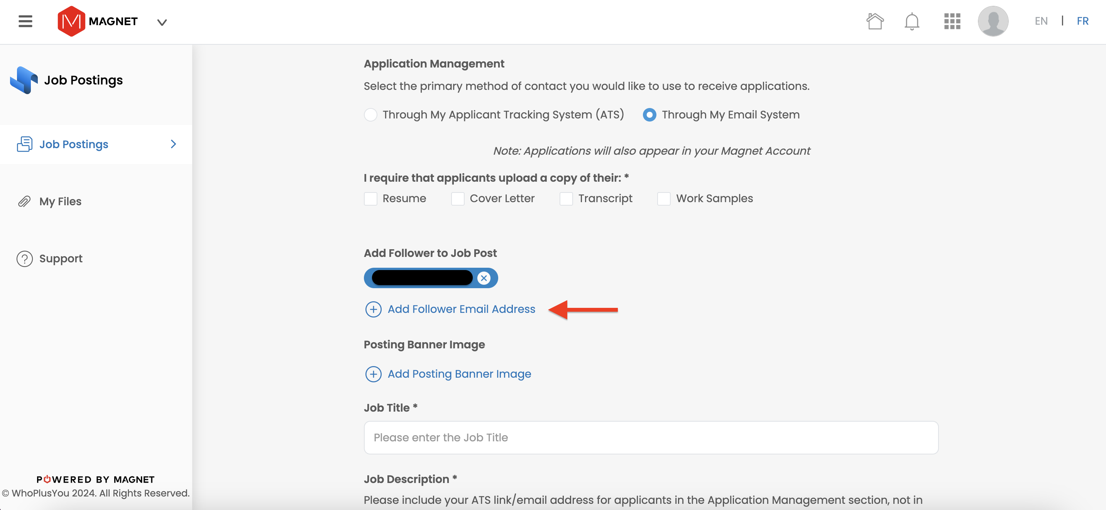Viewport: 1106px width, 510px height.
Task: Click the Magnet Account note text
Action: pyautogui.click(x=651, y=151)
